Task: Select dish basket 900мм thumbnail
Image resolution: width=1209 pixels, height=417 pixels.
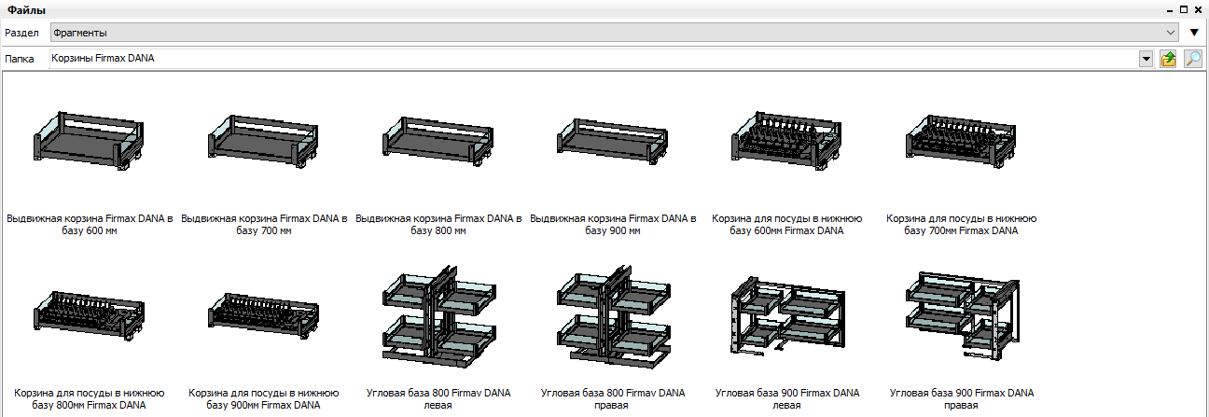Action: tap(264, 315)
